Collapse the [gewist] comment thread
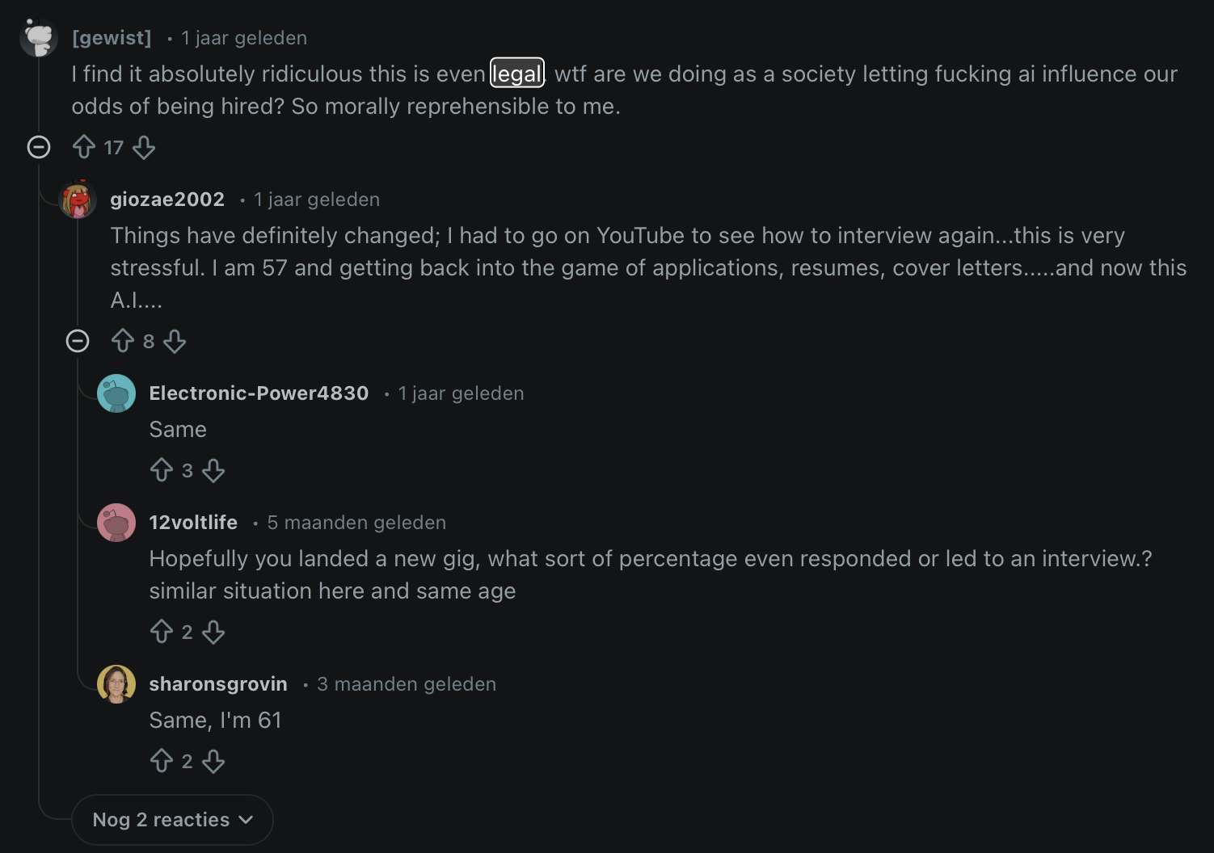The height and width of the screenshot is (853, 1214). tap(39, 147)
